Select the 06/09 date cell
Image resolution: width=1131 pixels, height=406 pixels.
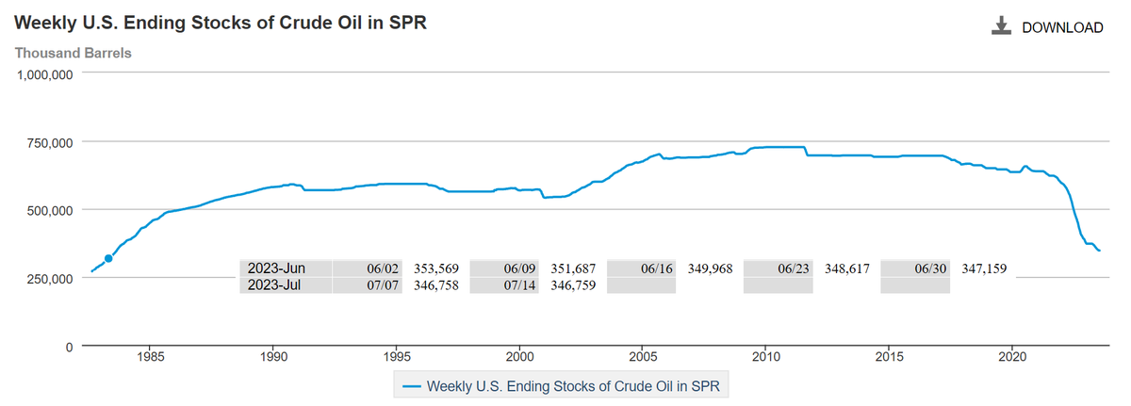504,268
